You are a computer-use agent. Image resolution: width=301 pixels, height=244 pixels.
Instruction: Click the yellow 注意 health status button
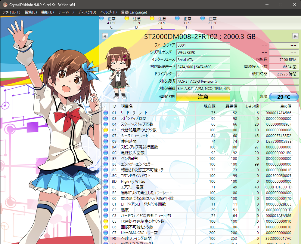click(203, 96)
